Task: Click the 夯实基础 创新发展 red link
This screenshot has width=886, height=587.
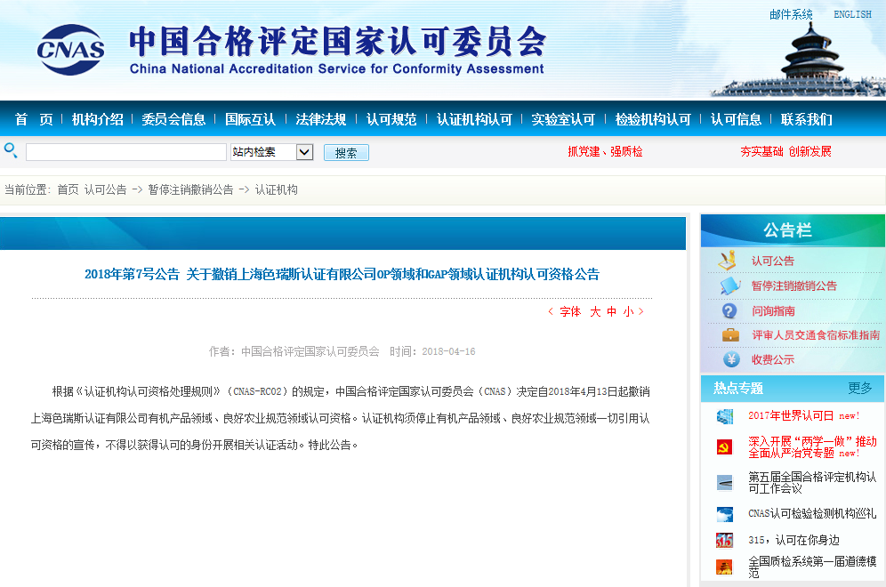Action: (786, 151)
